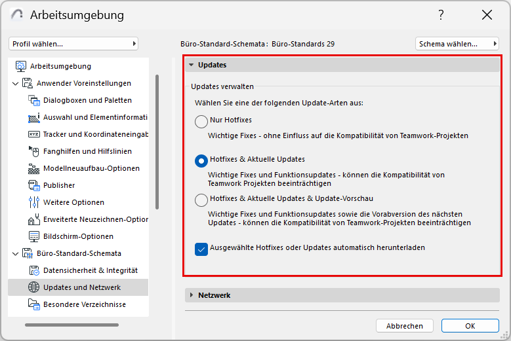Select the Nur Hotfixes radio button
This screenshot has width=511, height=341.
coord(201,121)
